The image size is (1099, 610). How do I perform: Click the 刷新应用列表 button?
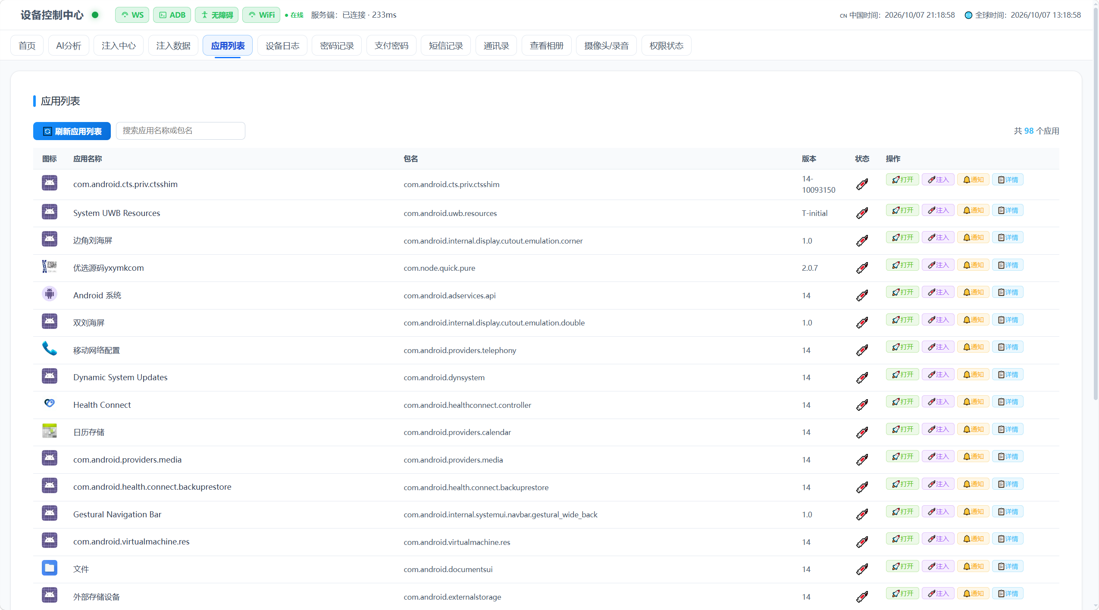(x=72, y=131)
